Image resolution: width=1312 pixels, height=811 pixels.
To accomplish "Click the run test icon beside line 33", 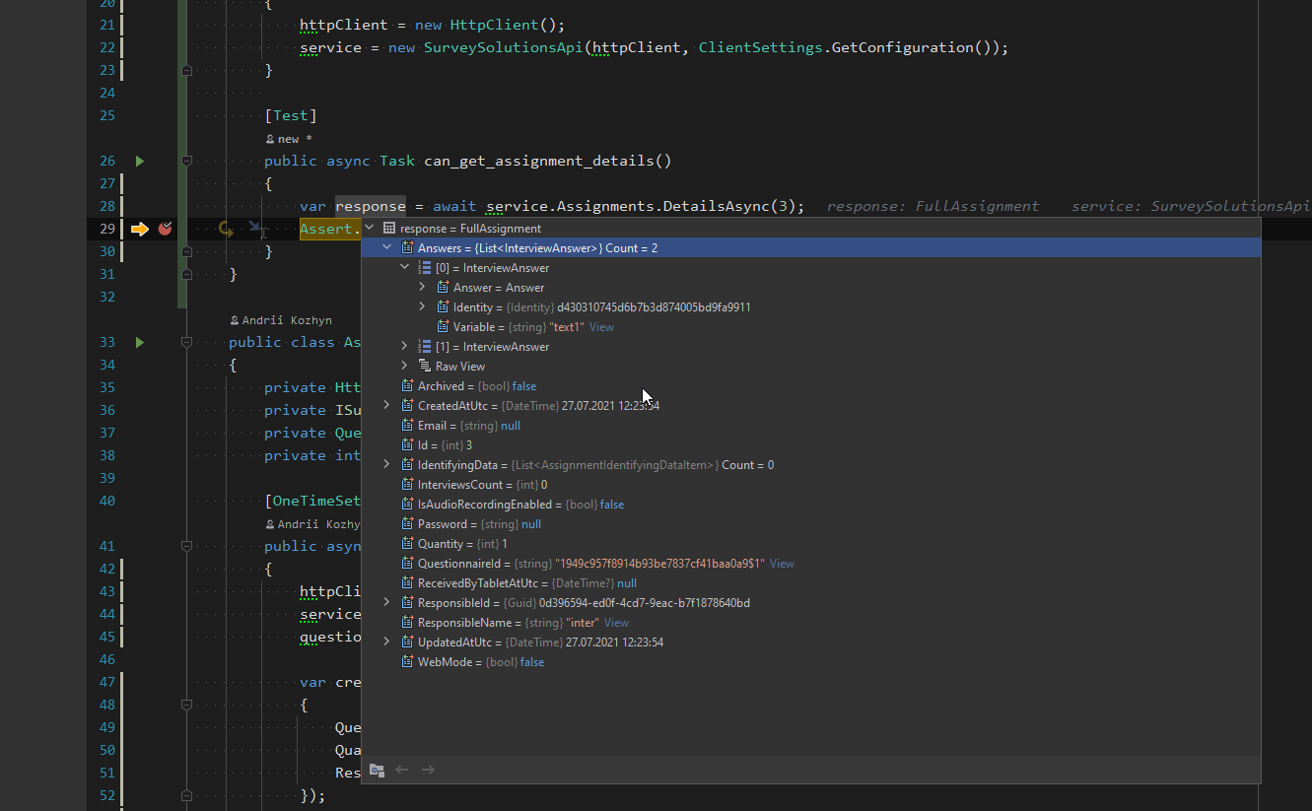I will 139,342.
